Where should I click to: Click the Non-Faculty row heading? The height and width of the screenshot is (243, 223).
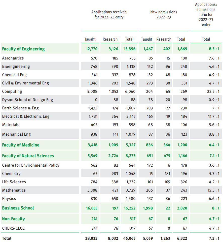[x=13, y=219]
